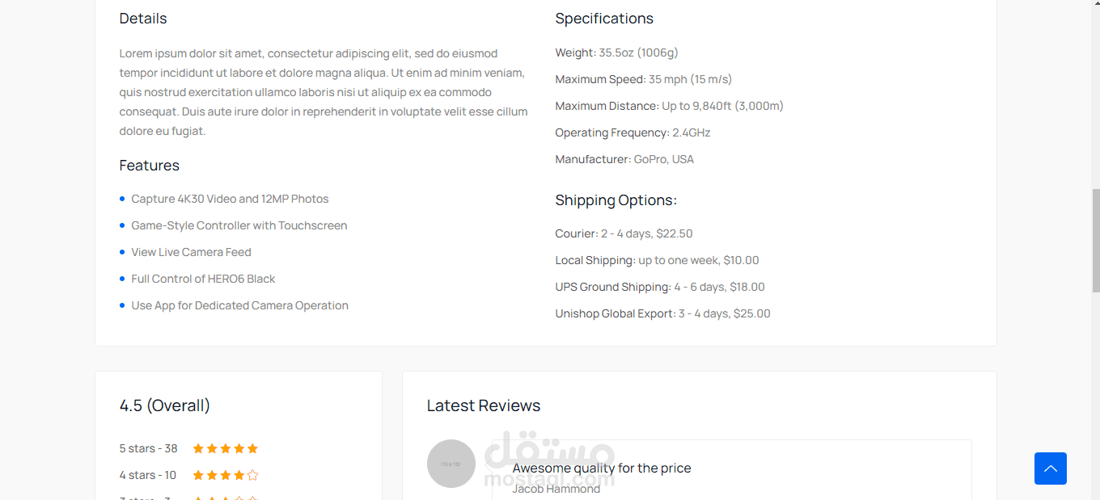Click the UPS Ground Shipping option line
This screenshot has width=1100, height=500.
tap(660, 287)
